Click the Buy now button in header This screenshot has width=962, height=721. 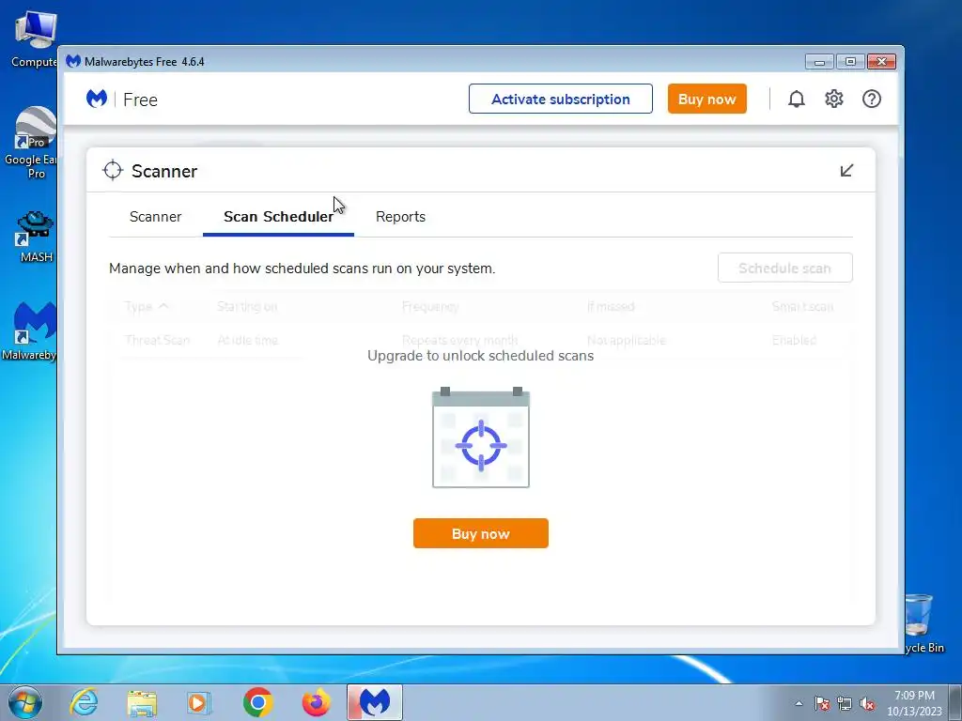[706, 99]
